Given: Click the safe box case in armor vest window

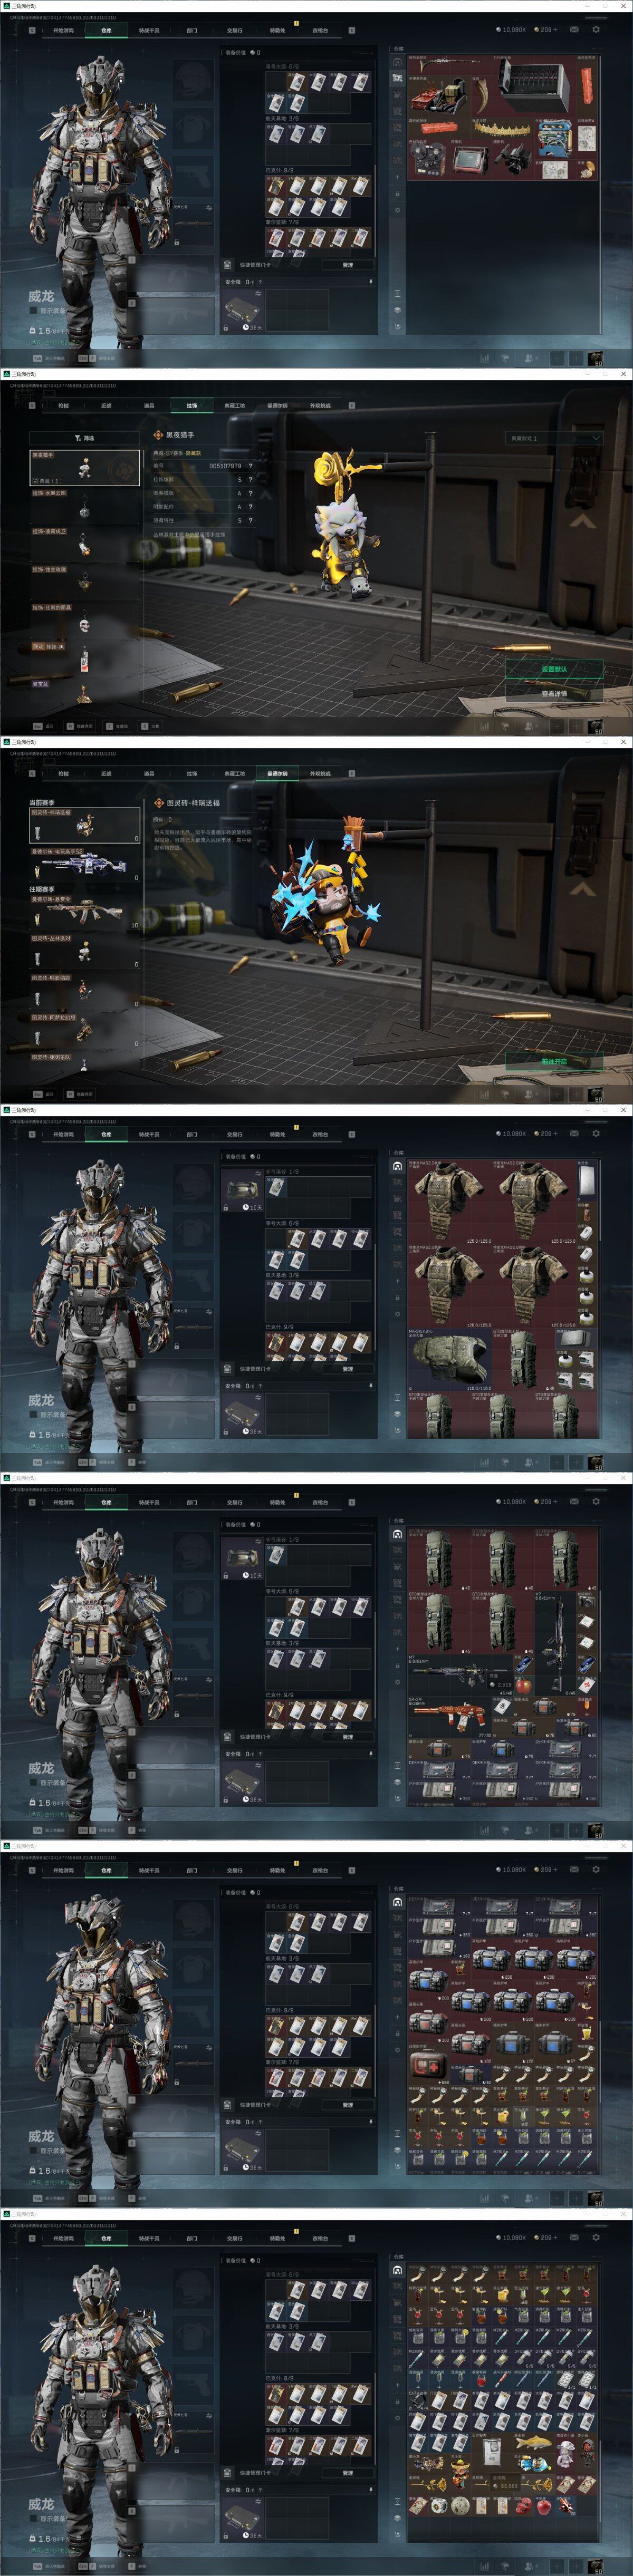Looking at the screenshot, I should tap(242, 1415).
